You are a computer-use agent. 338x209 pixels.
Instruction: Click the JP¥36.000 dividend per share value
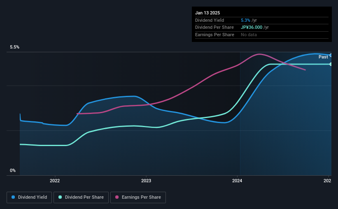pos(252,28)
